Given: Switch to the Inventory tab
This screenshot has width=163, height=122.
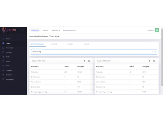Looking at the screenshot, I should [70, 44].
